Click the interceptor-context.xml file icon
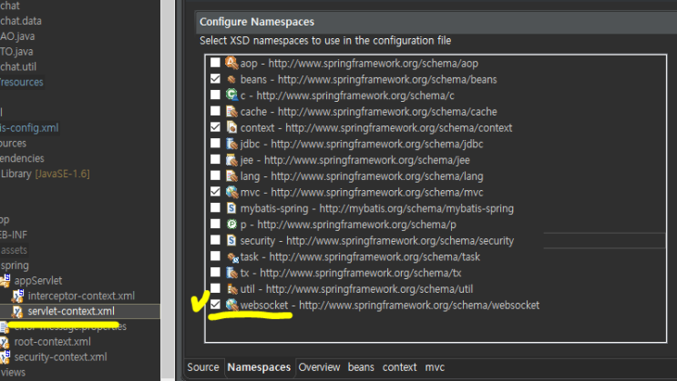 [x=18, y=296]
